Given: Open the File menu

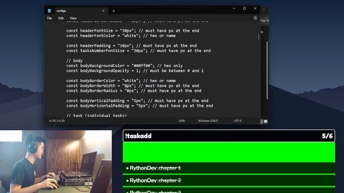Looking at the screenshot, I should click(49, 18).
